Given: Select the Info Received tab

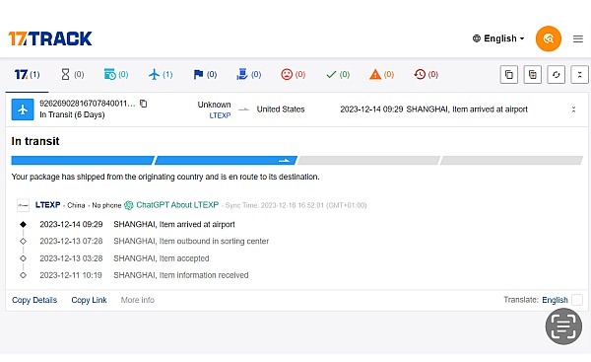Looking at the screenshot, I should coord(116,74).
